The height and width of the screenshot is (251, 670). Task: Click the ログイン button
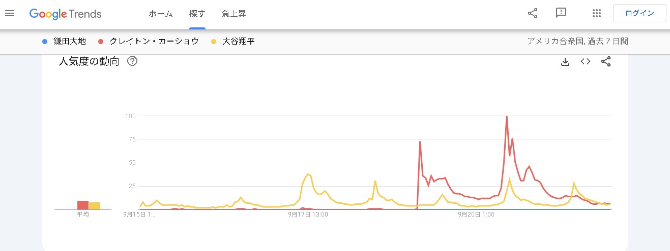(639, 14)
